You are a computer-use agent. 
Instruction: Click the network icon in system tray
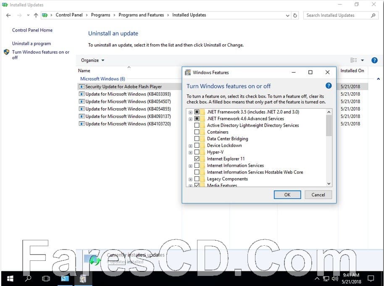coord(326,279)
